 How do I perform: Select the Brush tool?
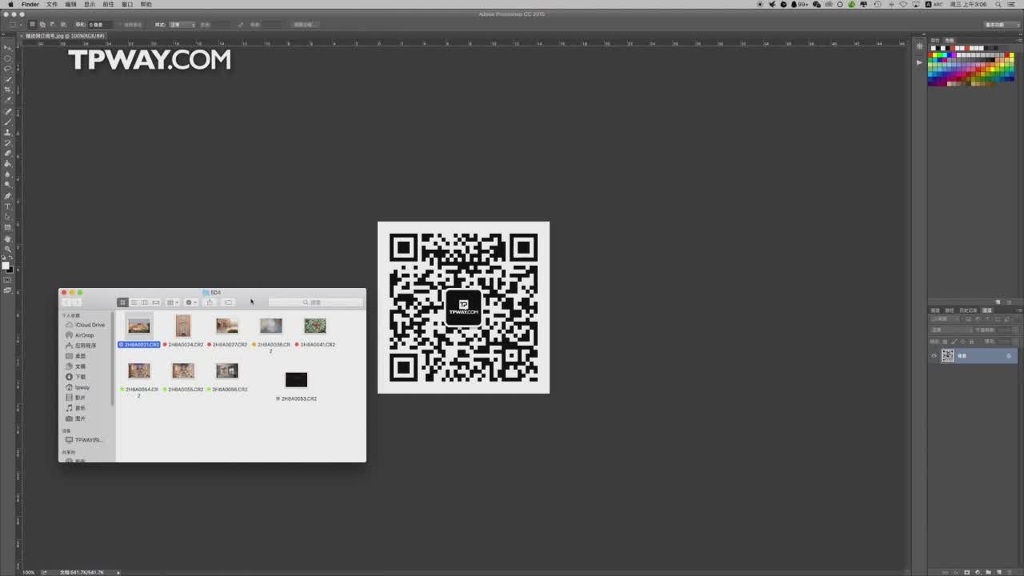[x=8, y=122]
